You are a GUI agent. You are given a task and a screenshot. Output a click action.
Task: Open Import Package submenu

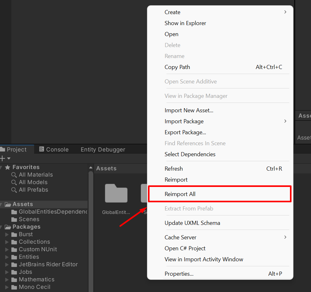point(220,121)
